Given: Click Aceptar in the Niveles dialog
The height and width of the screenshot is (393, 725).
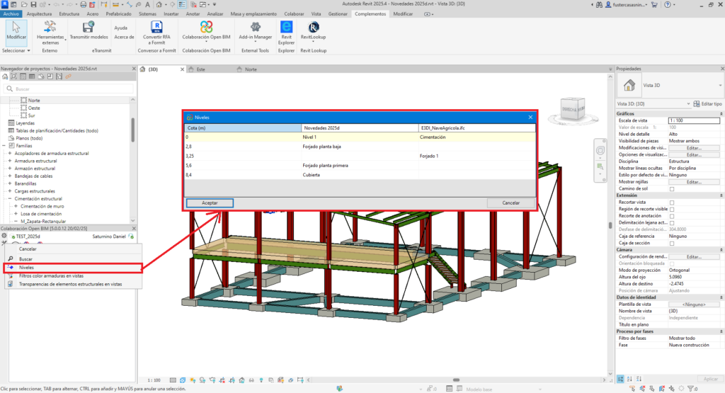Looking at the screenshot, I should click(x=210, y=203).
